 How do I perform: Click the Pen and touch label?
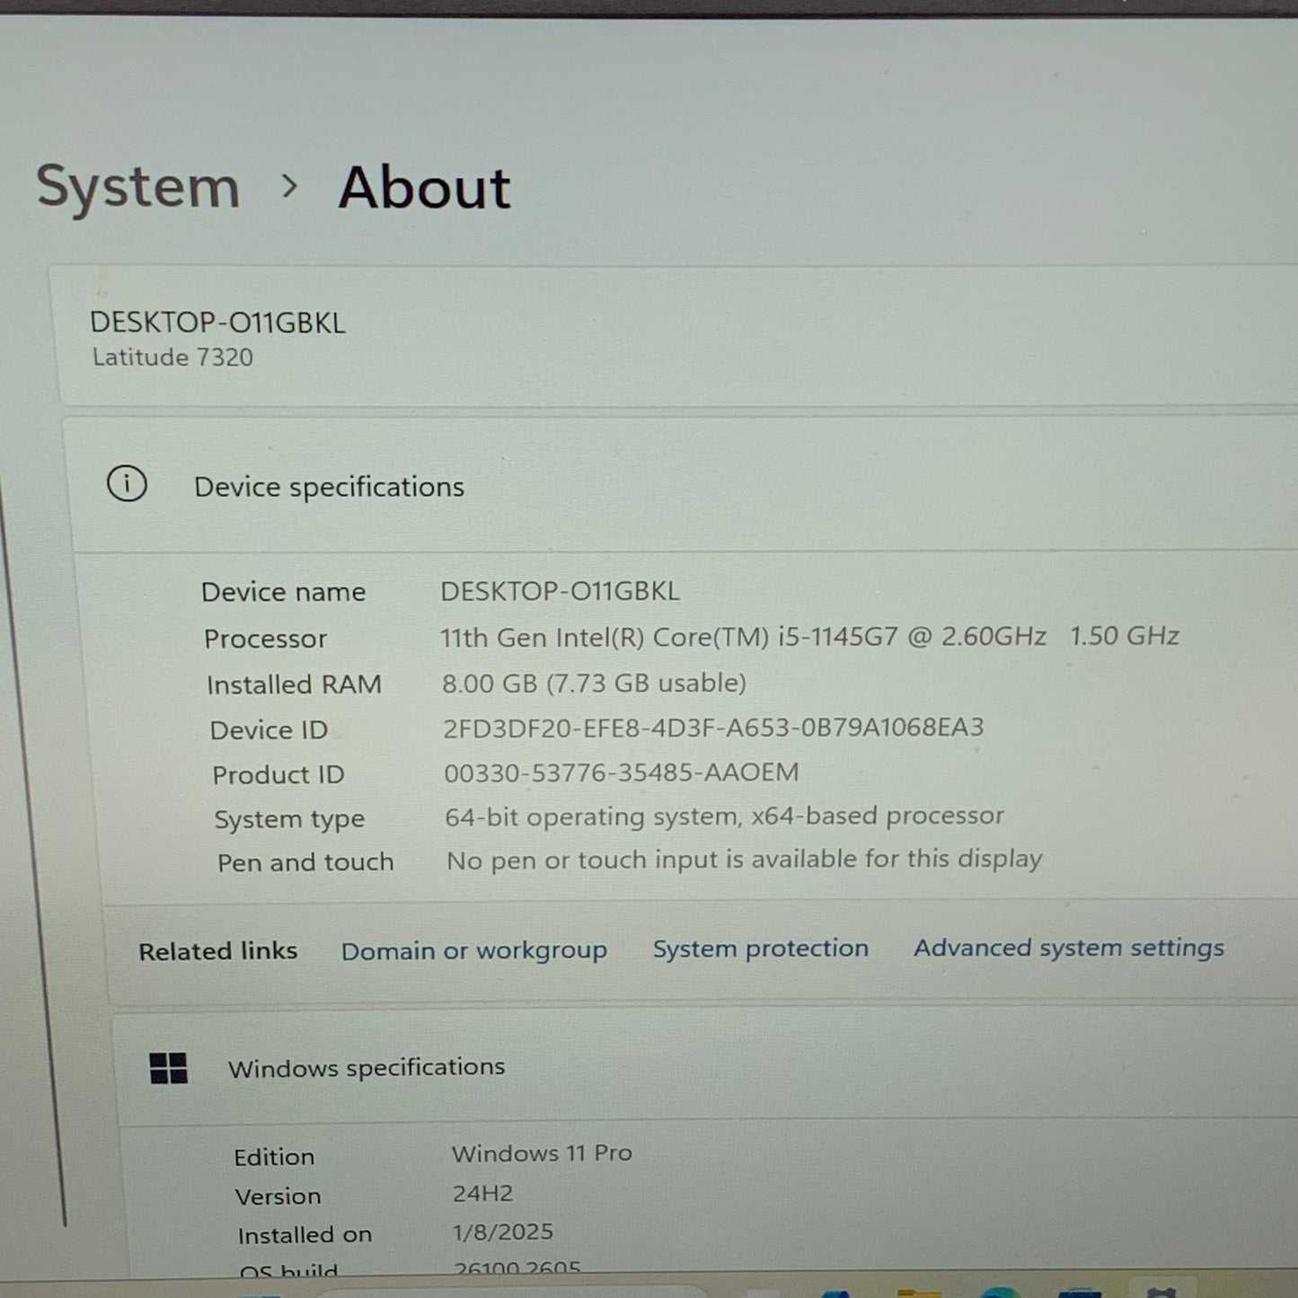(x=305, y=862)
